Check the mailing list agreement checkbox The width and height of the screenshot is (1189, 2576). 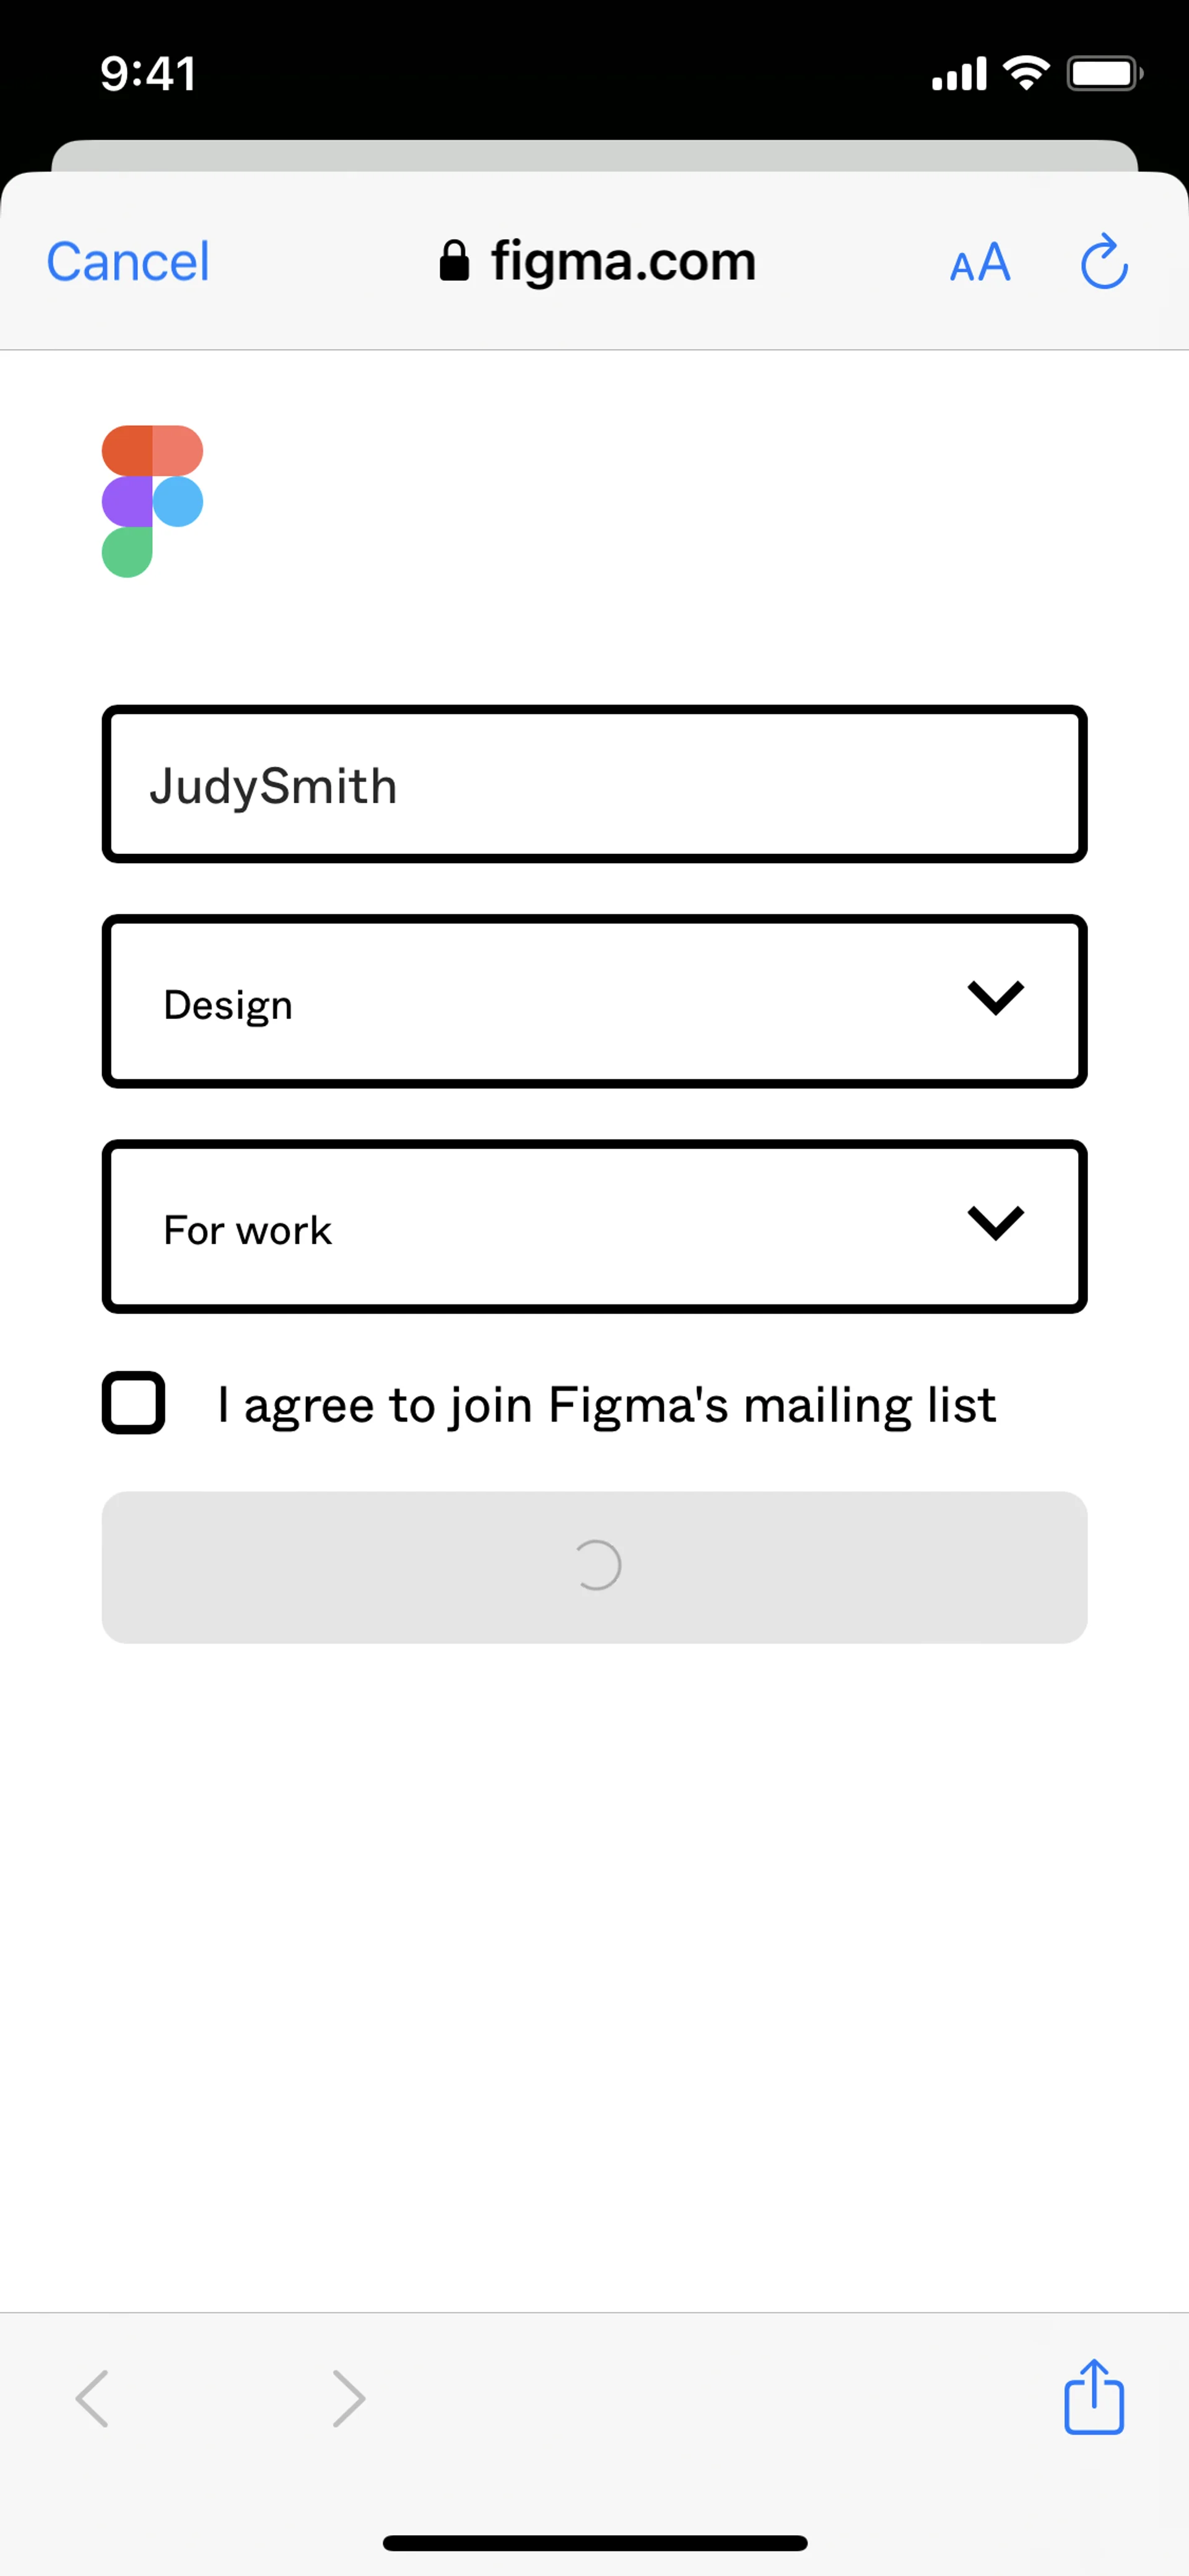(134, 1402)
